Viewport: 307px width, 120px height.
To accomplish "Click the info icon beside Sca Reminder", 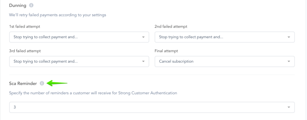I will pos(42,83).
